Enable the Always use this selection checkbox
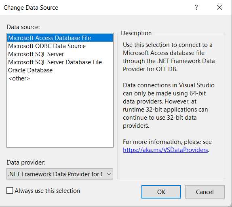232x207 pixels. tap(10, 190)
